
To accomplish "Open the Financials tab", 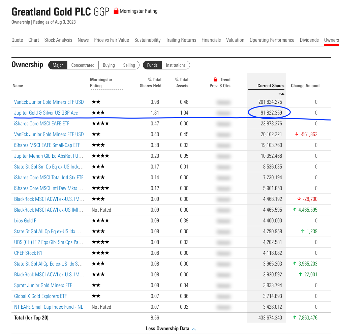I will pyautogui.click(x=211, y=40).
